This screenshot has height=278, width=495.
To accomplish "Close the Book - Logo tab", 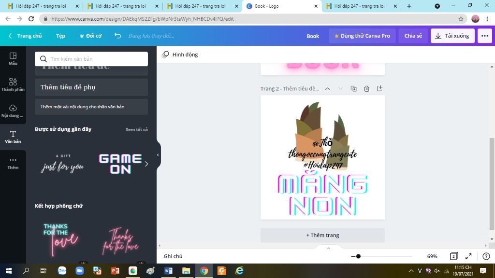I will [x=316, y=6].
